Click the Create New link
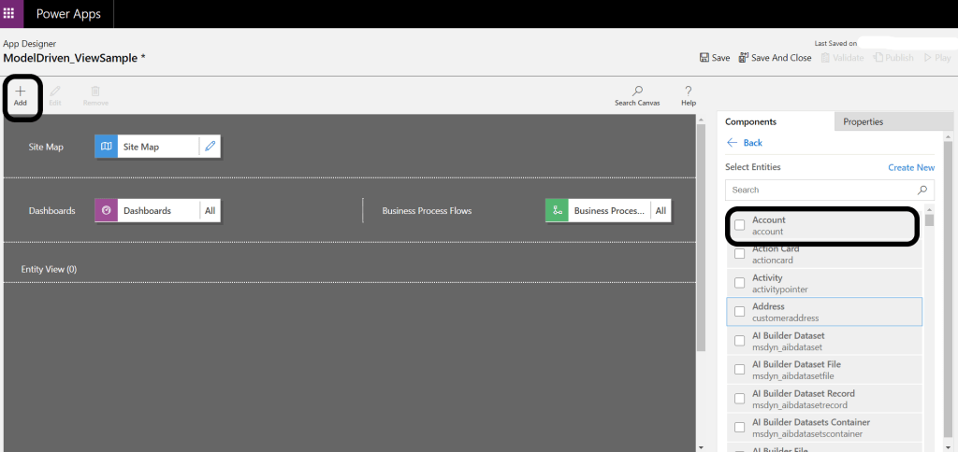 [910, 167]
